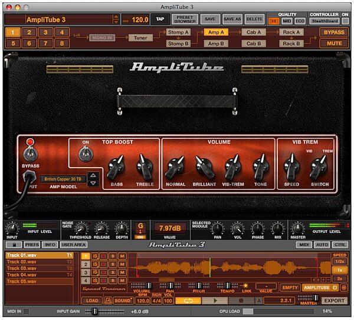Open the Tuner module

coord(140,38)
